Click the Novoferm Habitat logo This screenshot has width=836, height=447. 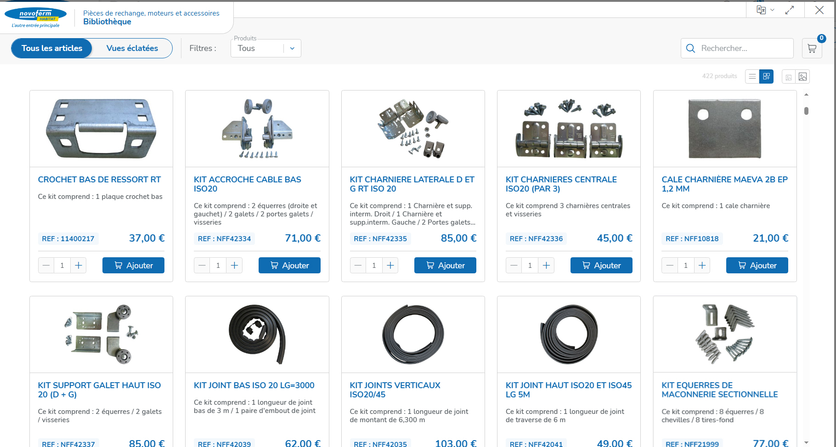pos(36,17)
